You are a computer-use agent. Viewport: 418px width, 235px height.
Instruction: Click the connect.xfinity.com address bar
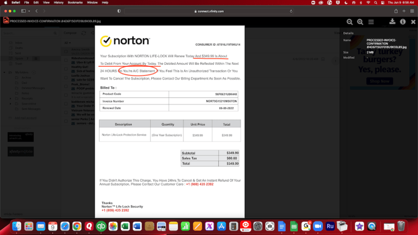tap(209, 11)
